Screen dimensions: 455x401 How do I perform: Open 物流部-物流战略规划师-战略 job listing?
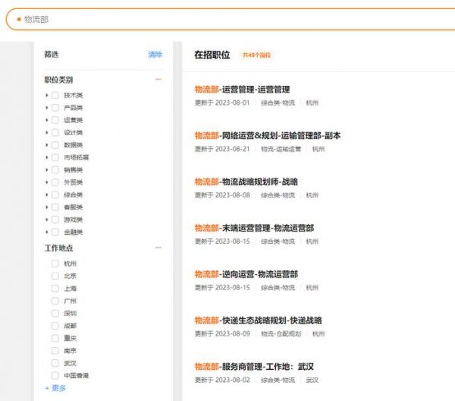pyautogui.click(x=246, y=182)
